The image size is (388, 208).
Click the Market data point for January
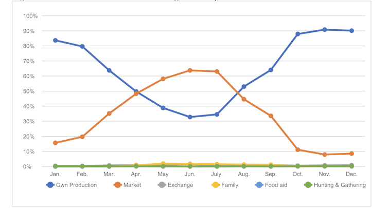[x=55, y=143]
